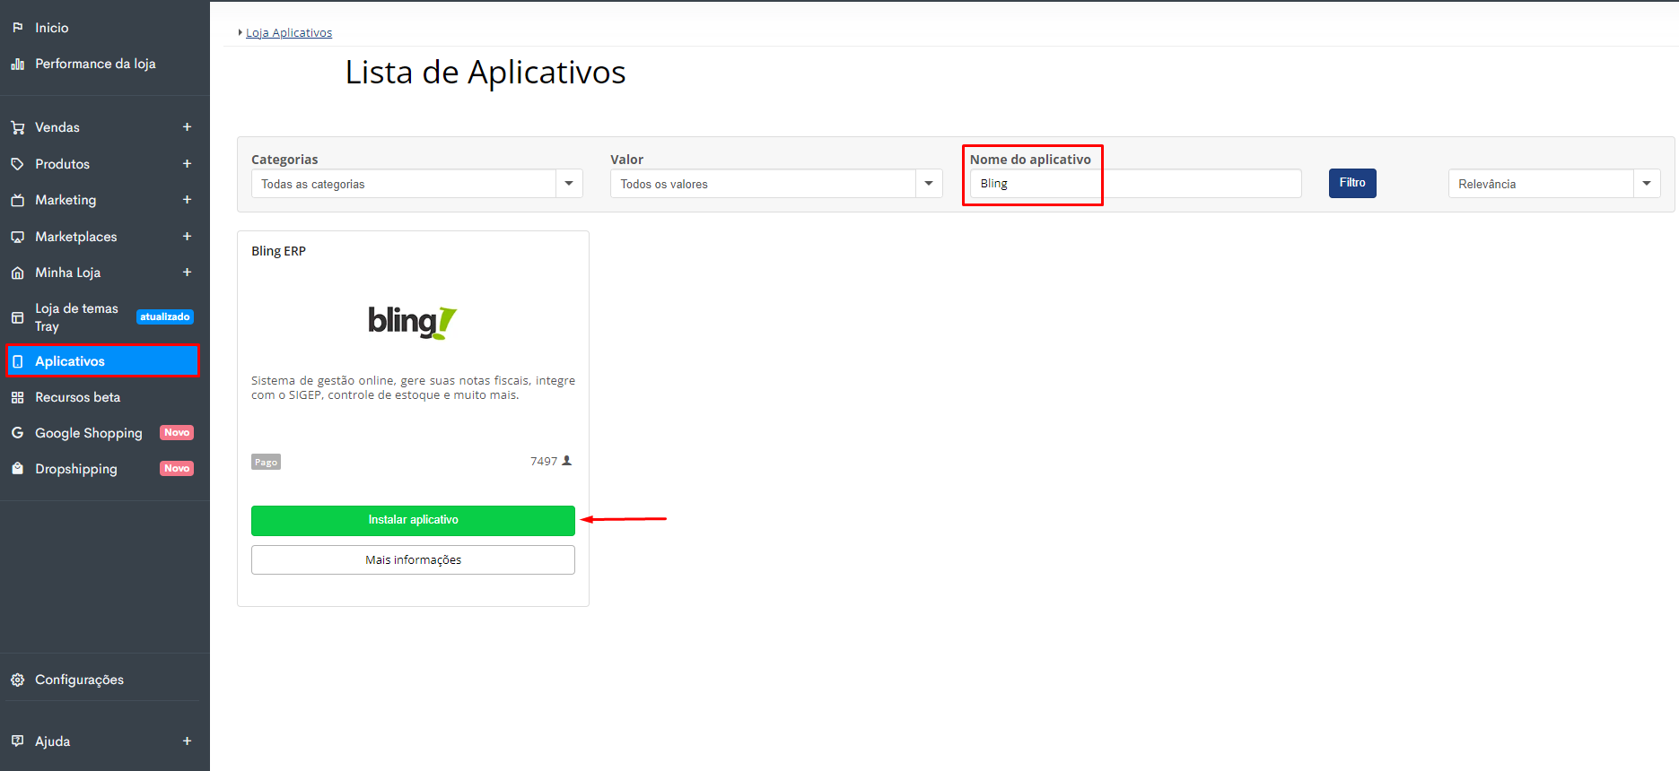Expand the Vendas submenu plus
This screenshot has width=1679, height=771.
187,127
